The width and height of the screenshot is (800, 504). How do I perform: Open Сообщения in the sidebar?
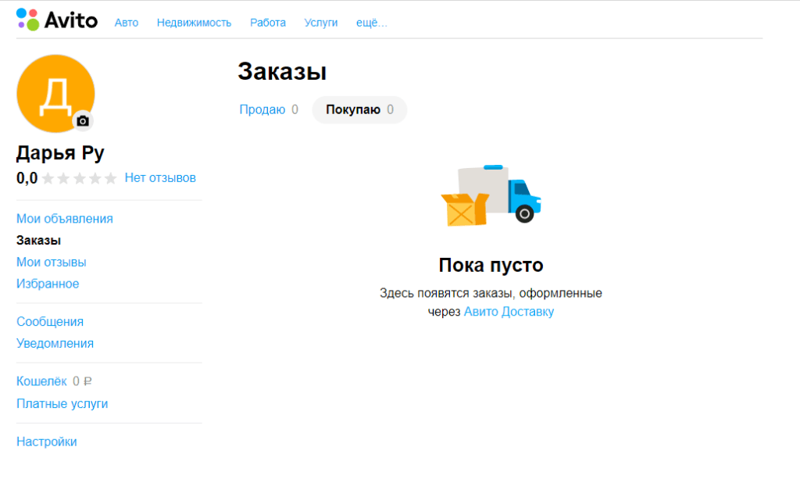[50, 322]
